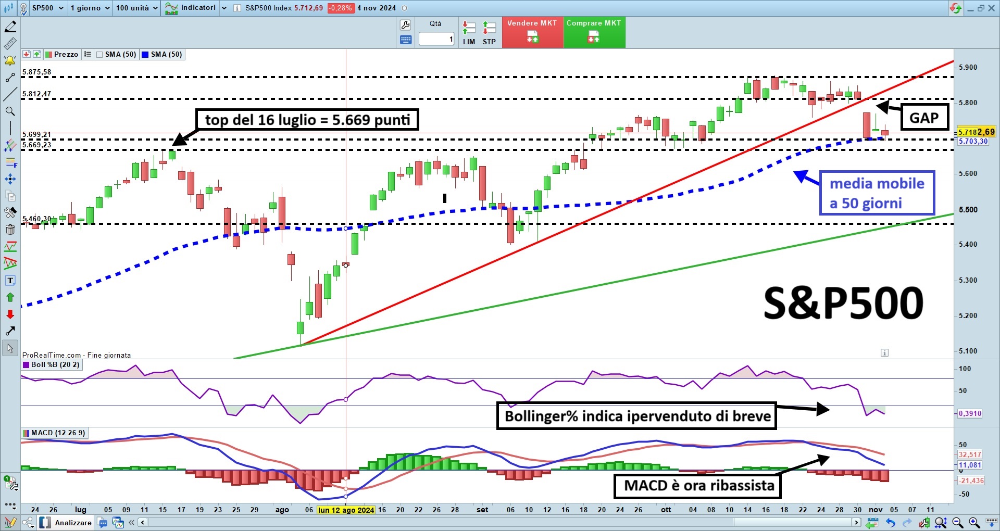Toggle the white SMA (50) checkbox
Screen dimensions: 1000x531
99,54
